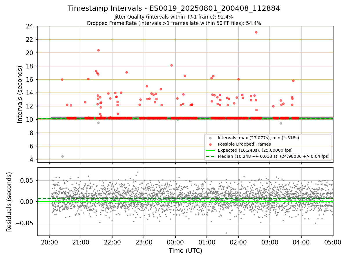Select the lowest gray outlier point near 4.5 seconds
Viewport: 348px width, 261px height.
pyautogui.click(x=62, y=156)
